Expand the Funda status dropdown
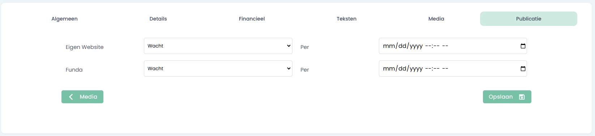This screenshot has height=136, width=595. [218, 69]
